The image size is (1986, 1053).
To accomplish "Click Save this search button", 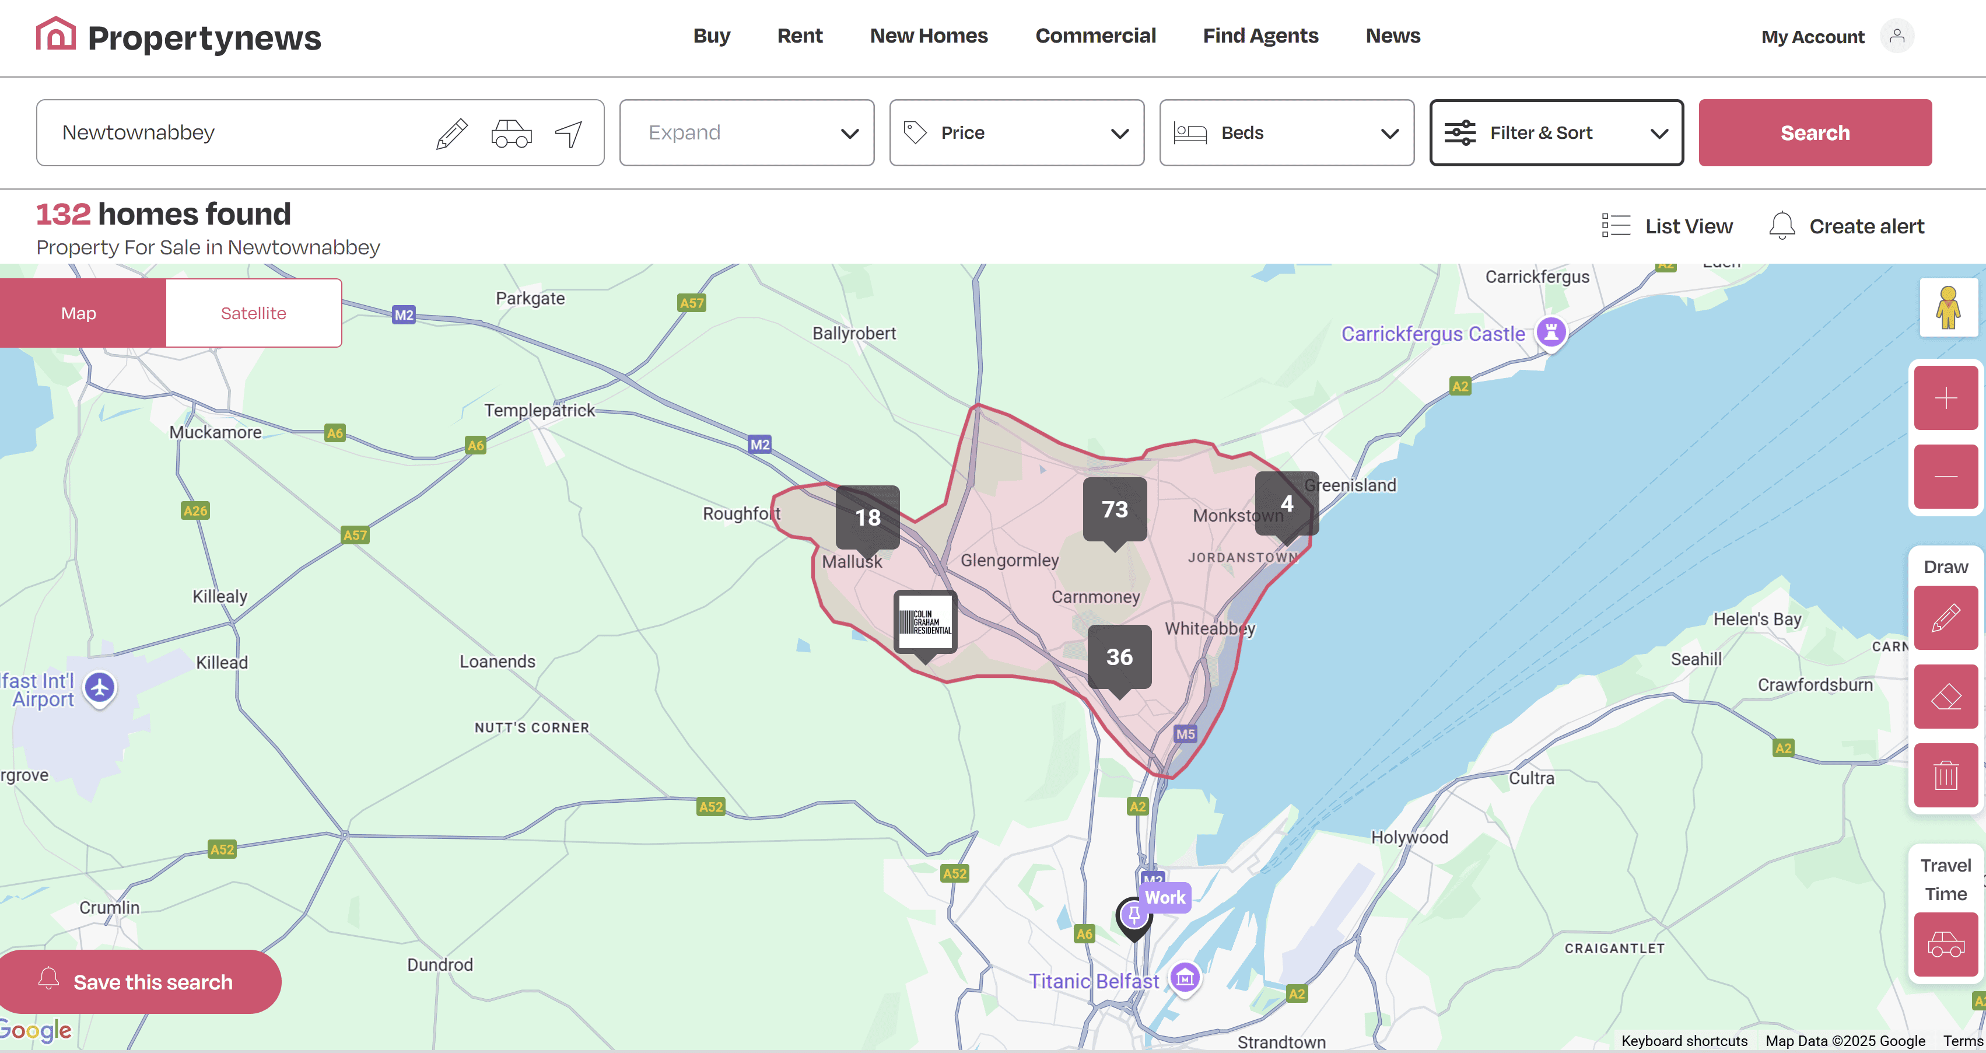I will tap(141, 981).
